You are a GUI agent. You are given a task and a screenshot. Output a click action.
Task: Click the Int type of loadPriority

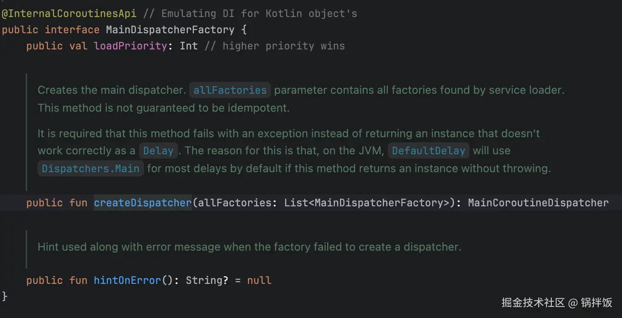tap(189, 46)
